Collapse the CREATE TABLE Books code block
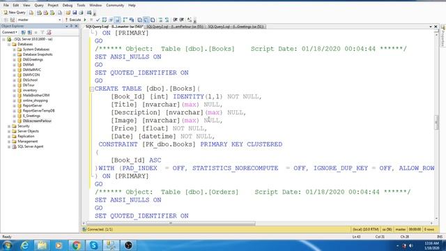The height and width of the screenshot is (251, 446). [91, 89]
